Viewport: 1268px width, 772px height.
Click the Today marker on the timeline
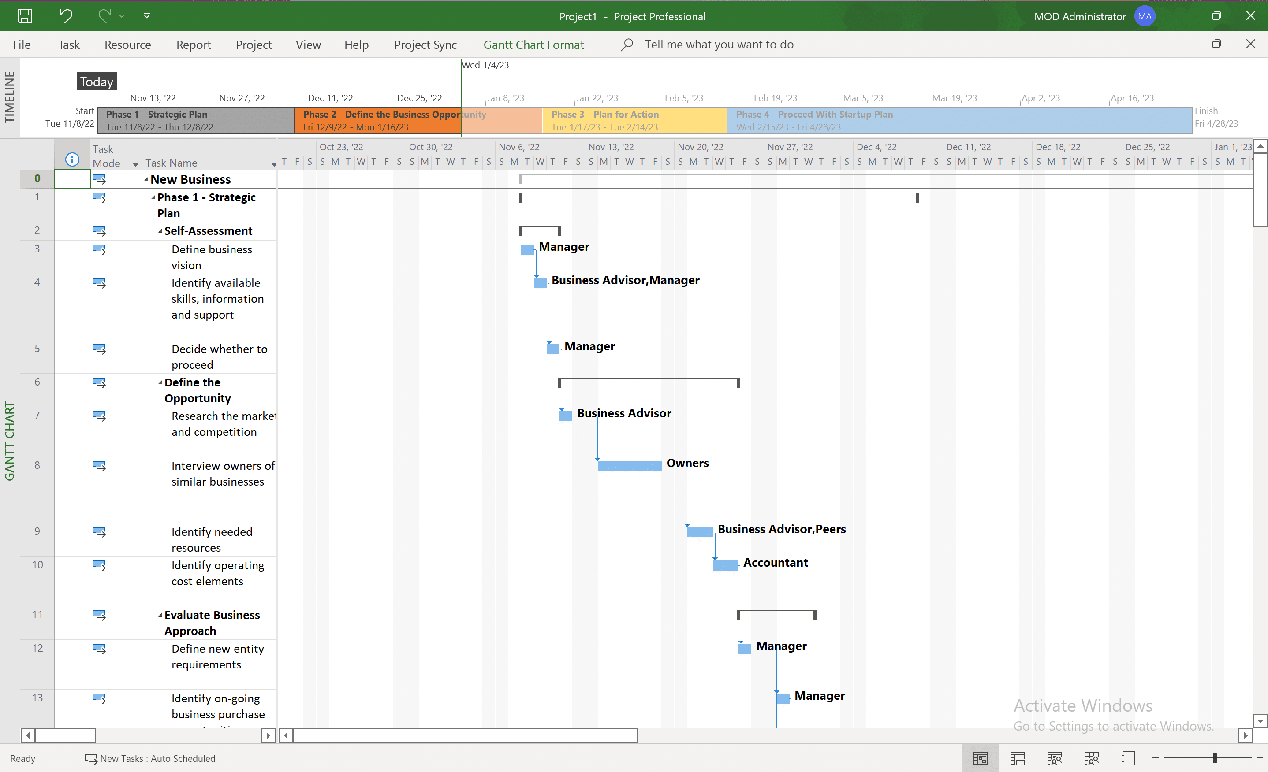(96, 82)
